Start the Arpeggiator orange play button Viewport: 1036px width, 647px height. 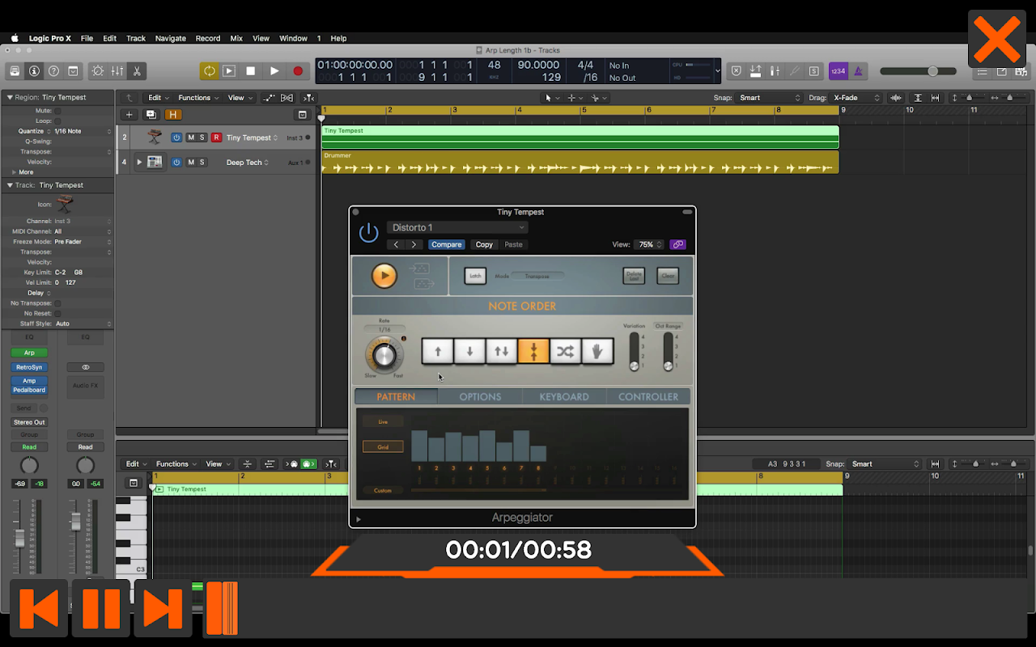pos(384,276)
